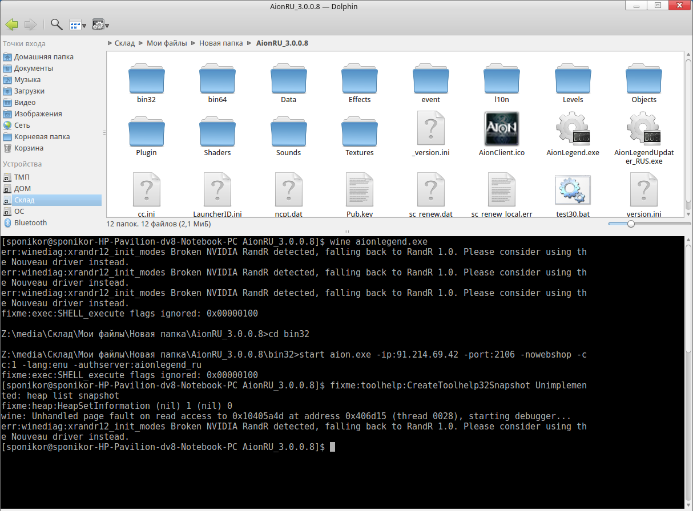693x511 pixels.
Task: Select the bin32 folder
Action: 146,83
